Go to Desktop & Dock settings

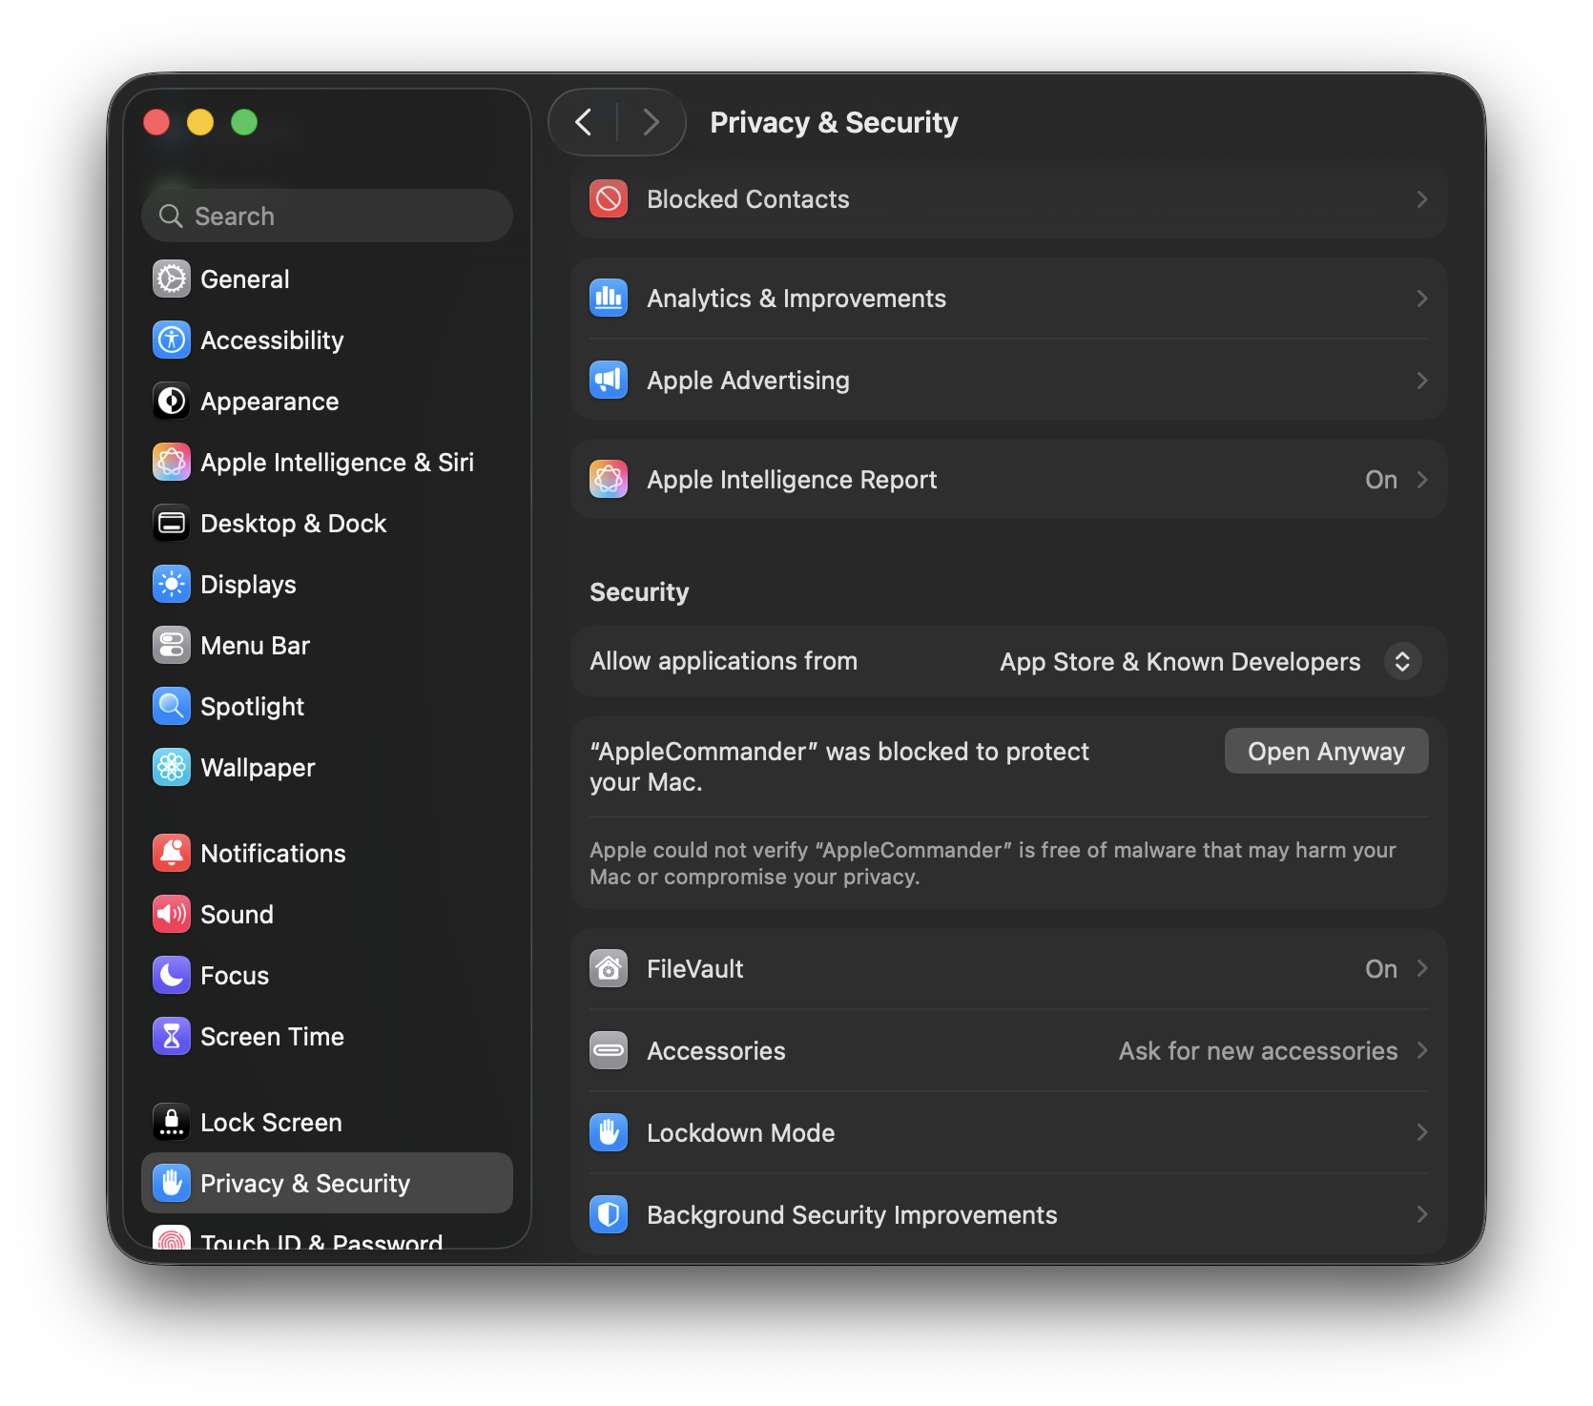(x=327, y=524)
